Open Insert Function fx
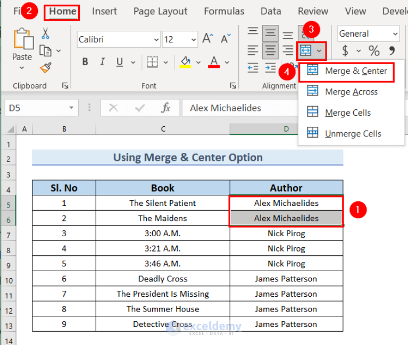Image resolution: width=408 pixels, height=345 pixels. click(166, 107)
